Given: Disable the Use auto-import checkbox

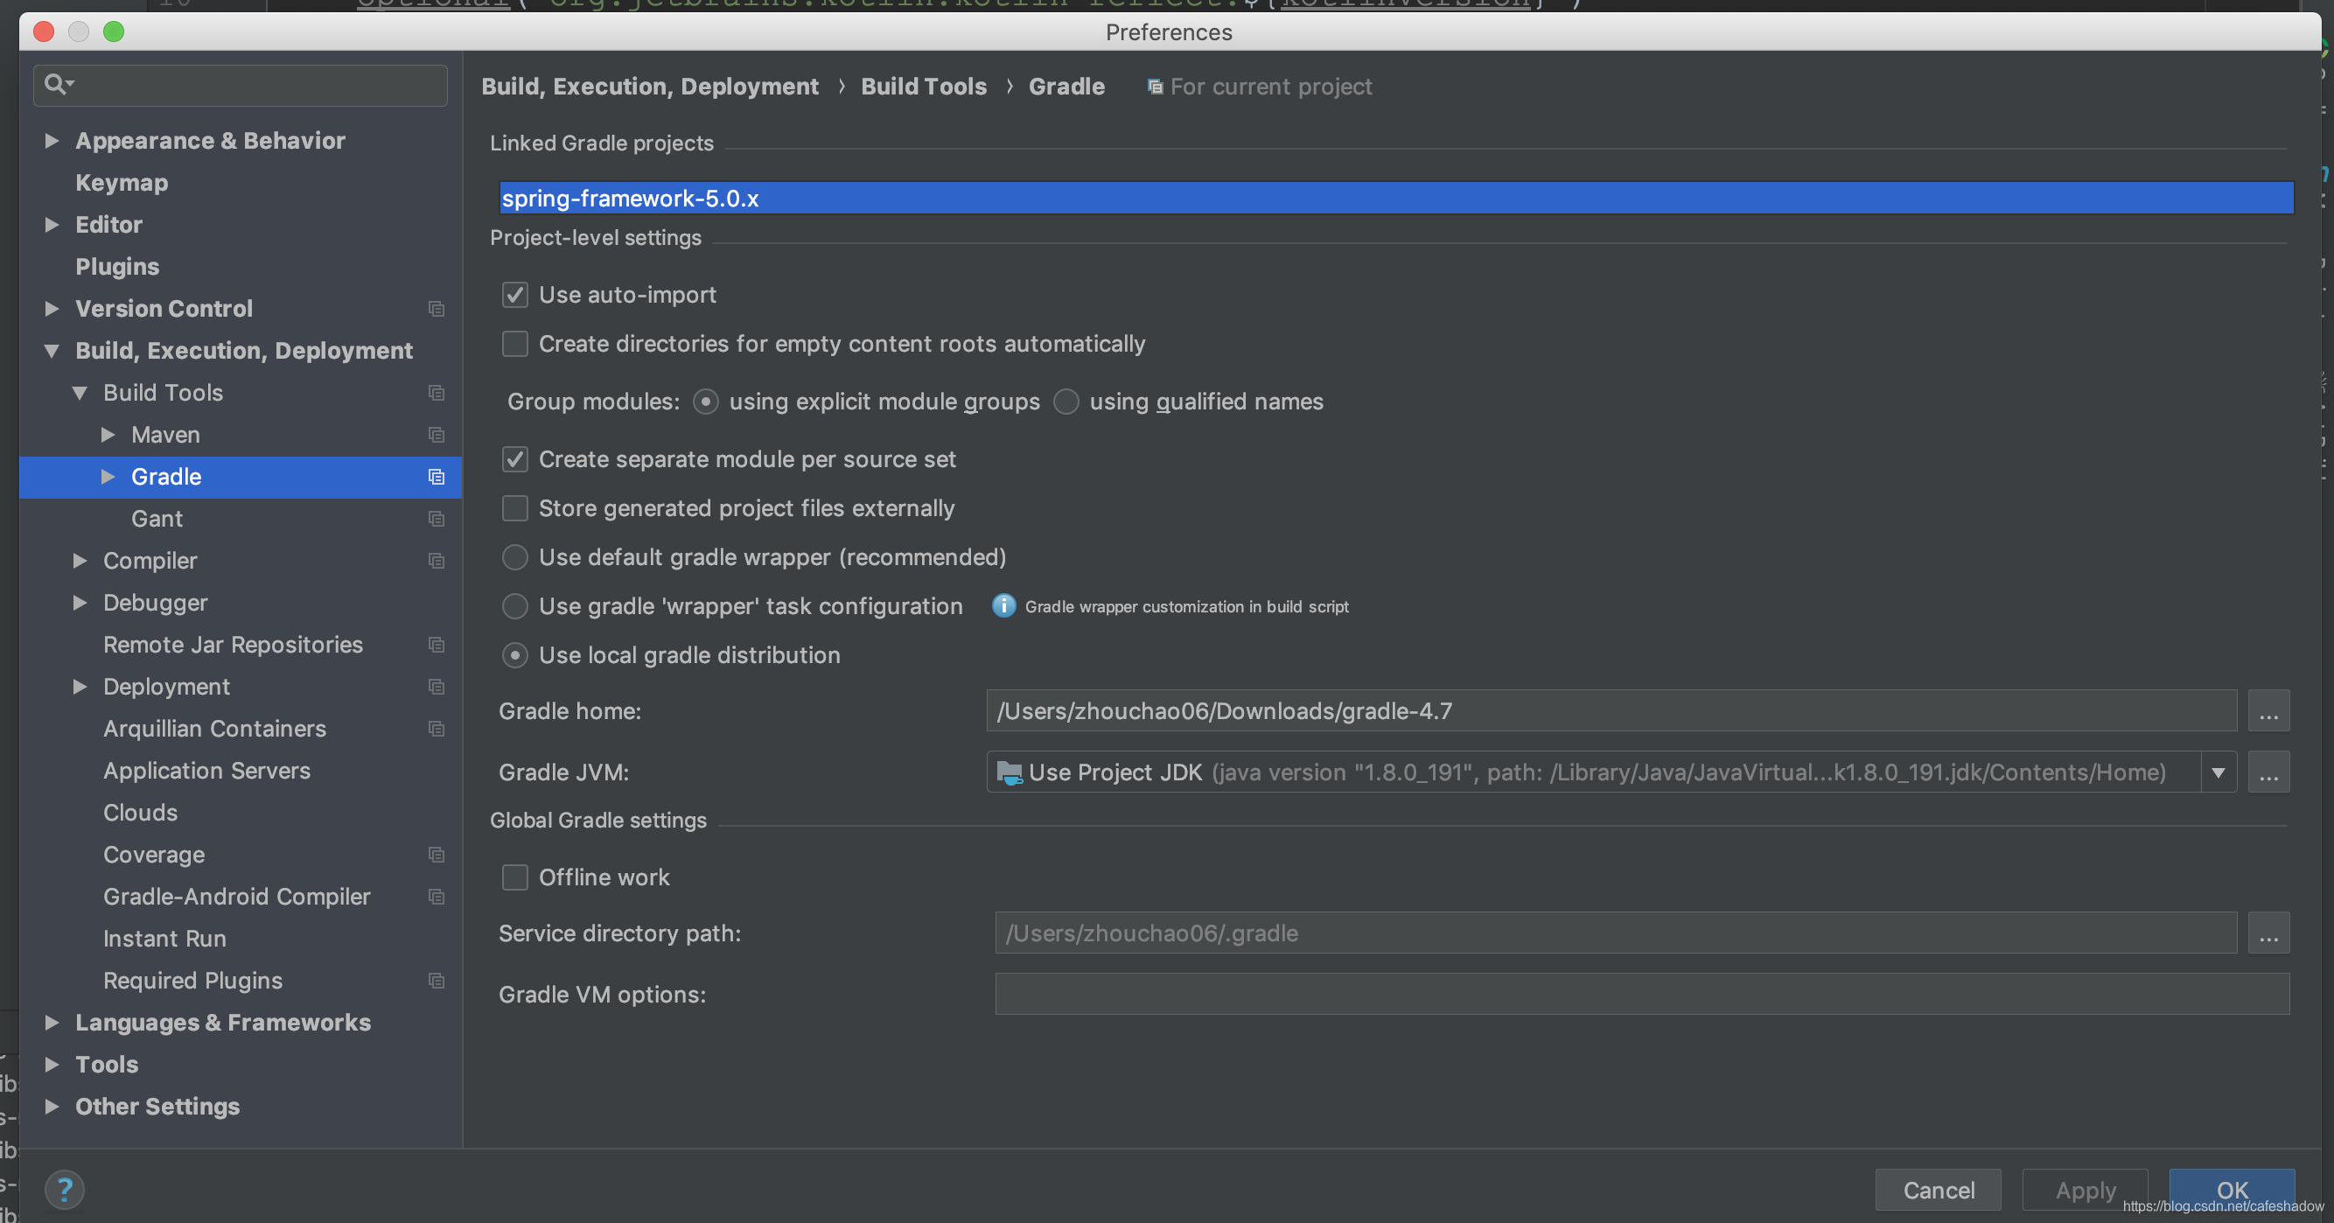Looking at the screenshot, I should (514, 295).
